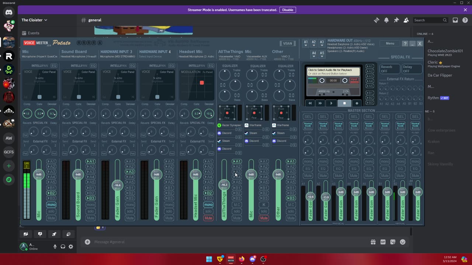The width and height of the screenshot is (472, 265).
Task: Toggle Discord microphone mute icon
Action: pyautogui.click(x=55, y=247)
